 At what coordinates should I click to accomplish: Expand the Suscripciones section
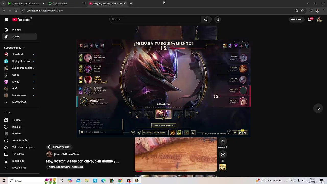[14, 48]
